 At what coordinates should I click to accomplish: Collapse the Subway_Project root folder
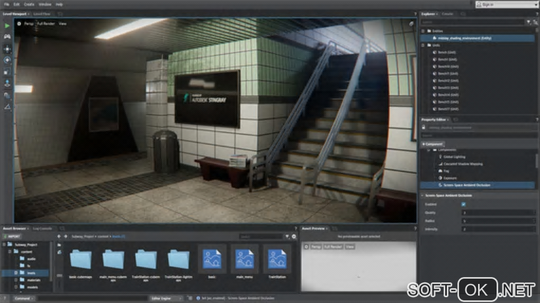click(x=4, y=245)
